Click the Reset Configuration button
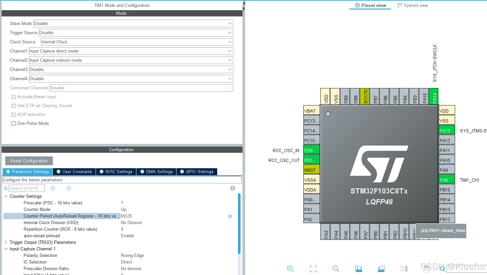487x275 pixels. (x=29, y=161)
